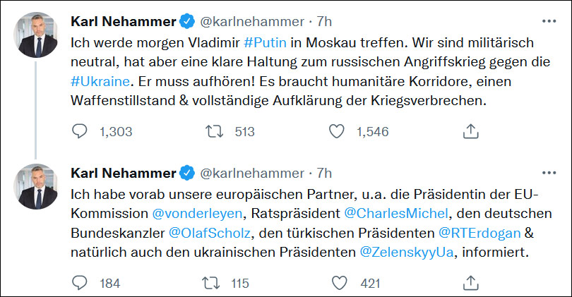Open the #Ukraine hashtag
572x297 pixels.
[x=97, y=82]
